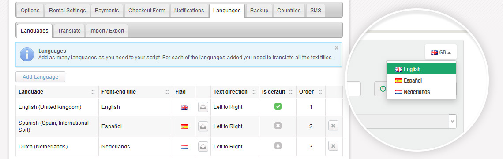
Task: Open the Payments tab
Action: 107,10
